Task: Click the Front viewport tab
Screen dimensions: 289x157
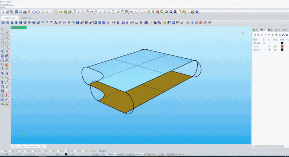Action: [x=15, y=146]
